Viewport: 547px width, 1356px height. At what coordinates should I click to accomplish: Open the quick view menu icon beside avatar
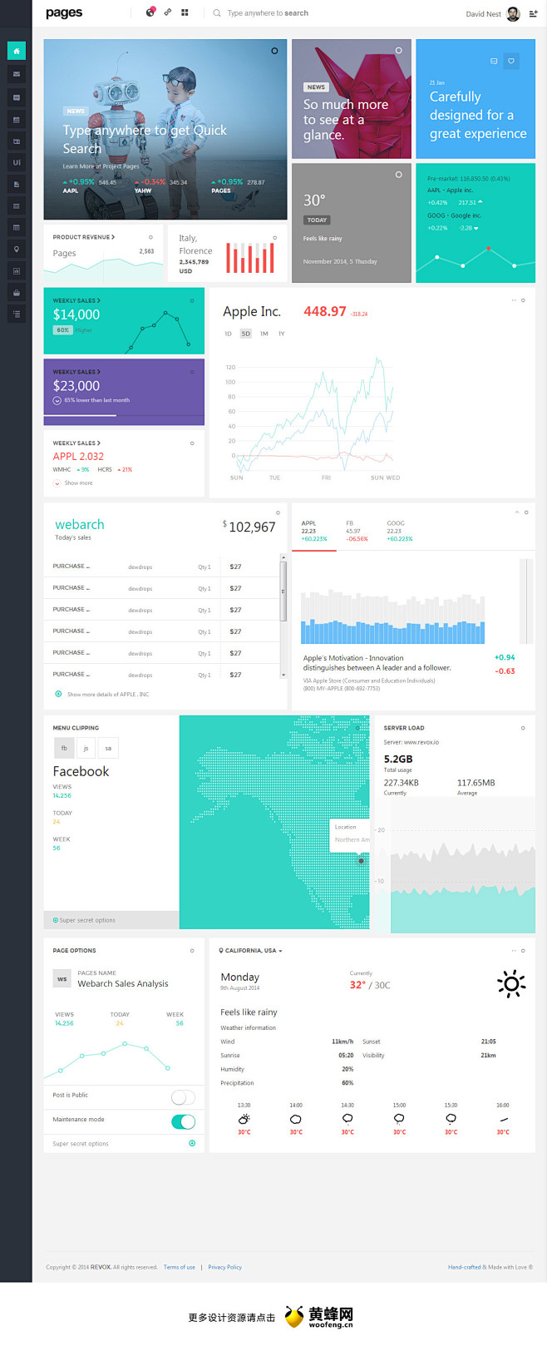[534, 13]
